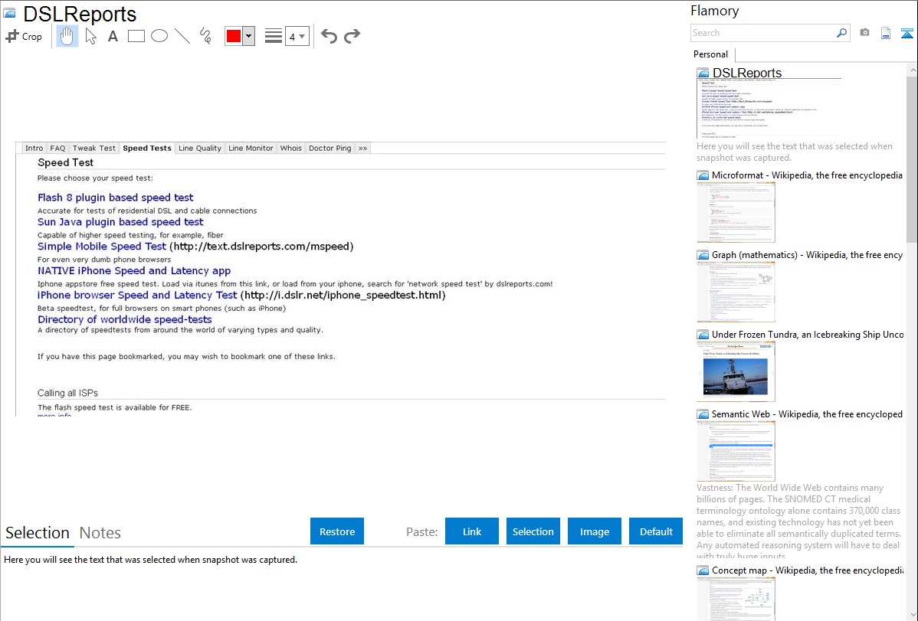This screenshot has height=621, width=918.
Task: Click the Paste Default button
Action: (x=656, y=531)
